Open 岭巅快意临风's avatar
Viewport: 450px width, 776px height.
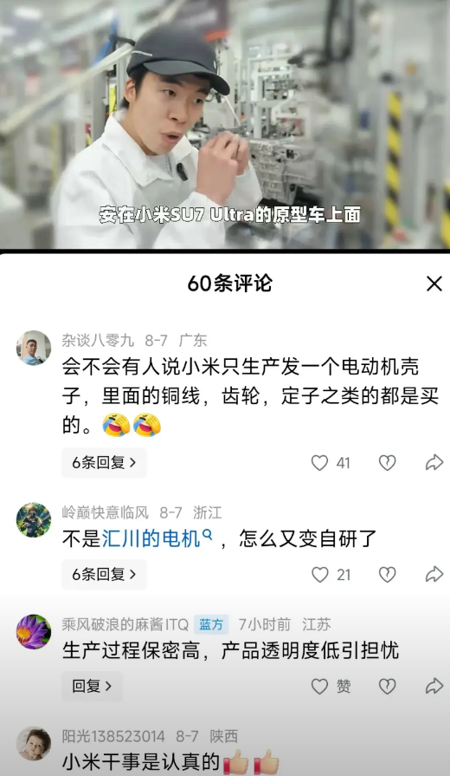(34, 520)
